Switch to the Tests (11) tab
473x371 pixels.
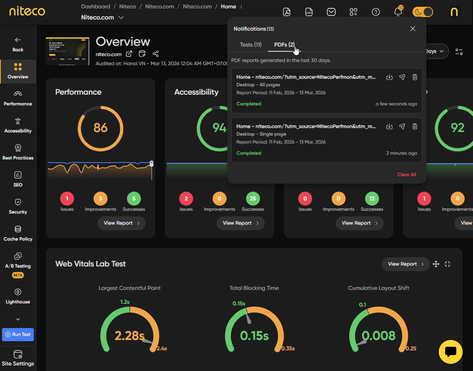[251, 45]
